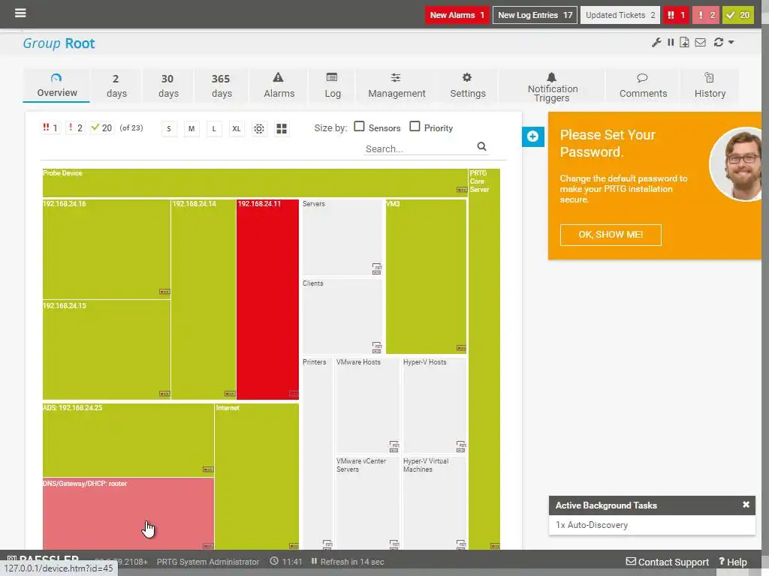Viewport: 769px width, 576px height.
Task: Click the New Alarms 1 button
Action: pyautogui.click(x=457, y=15)
